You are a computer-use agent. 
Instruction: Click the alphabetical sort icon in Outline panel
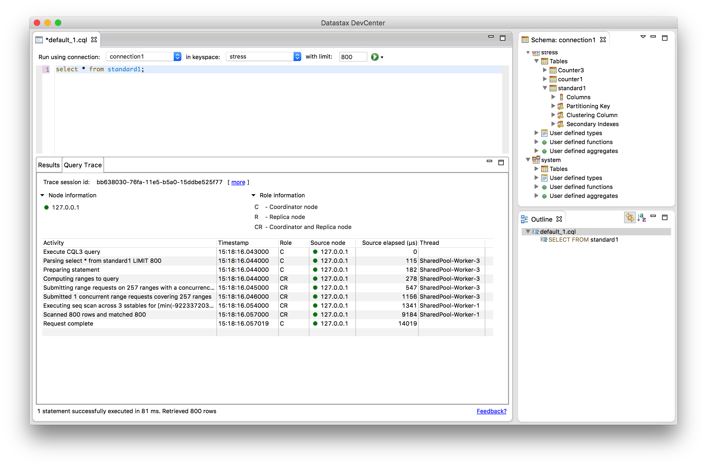pos(642,218)
